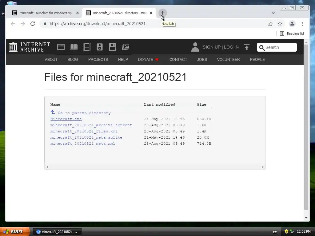Open the Chrome profile icon
Viewport: 315px width, 236px height.
point(292,24)
